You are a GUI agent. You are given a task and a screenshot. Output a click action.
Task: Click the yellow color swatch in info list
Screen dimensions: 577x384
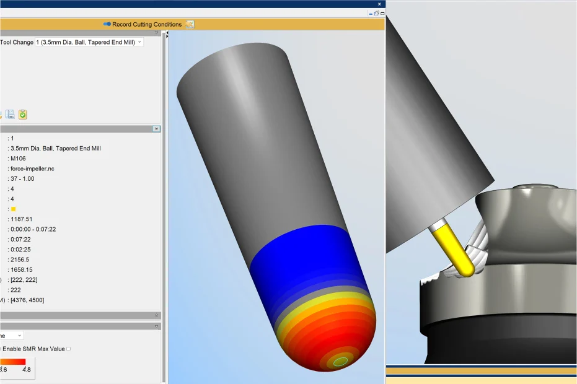tap(13, 209)
